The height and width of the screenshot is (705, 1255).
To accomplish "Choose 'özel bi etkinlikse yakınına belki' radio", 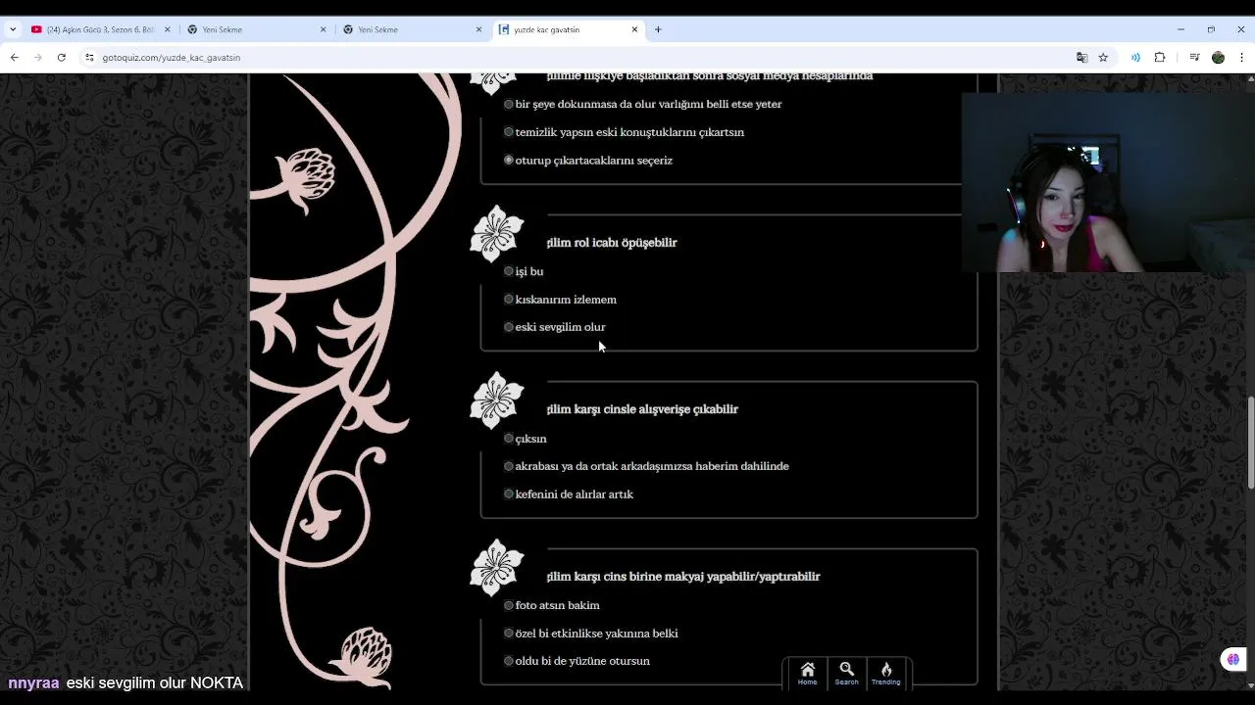I will click(x=509, y=634).
